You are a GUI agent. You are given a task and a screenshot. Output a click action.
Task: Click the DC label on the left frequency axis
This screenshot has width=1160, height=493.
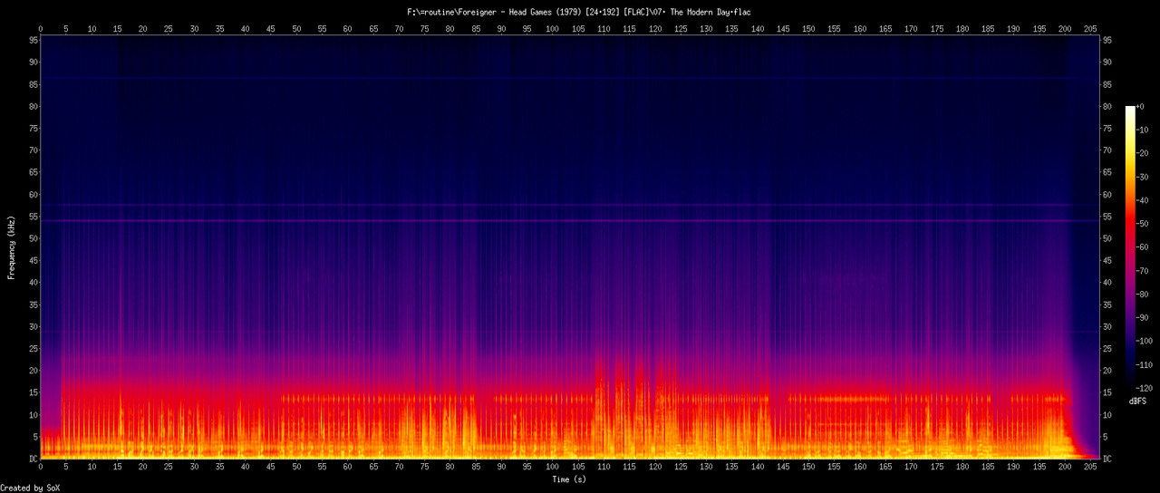(33, 459)
